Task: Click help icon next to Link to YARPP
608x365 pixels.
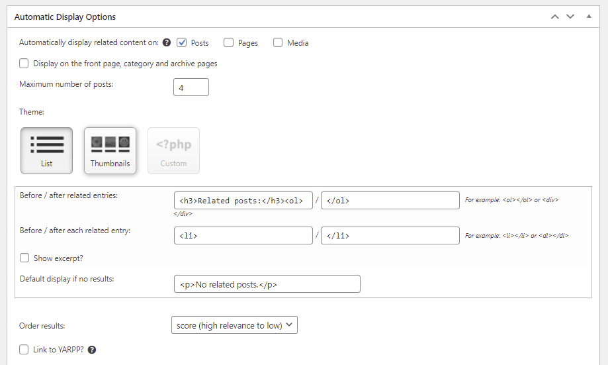Action: (92, 350)
